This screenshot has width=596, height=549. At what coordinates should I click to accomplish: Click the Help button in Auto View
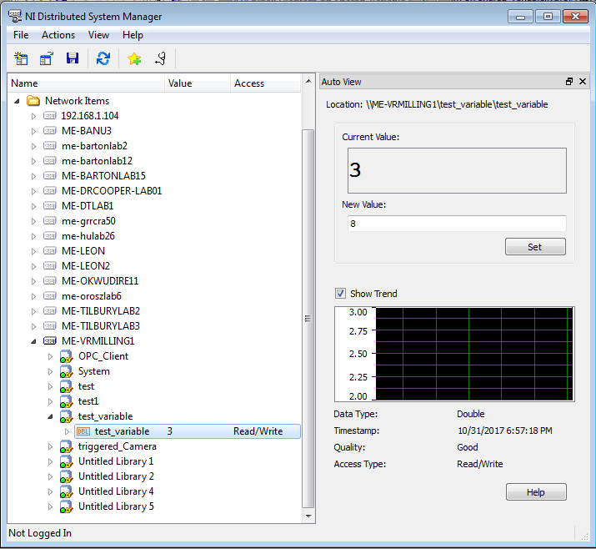click(536, 492)
